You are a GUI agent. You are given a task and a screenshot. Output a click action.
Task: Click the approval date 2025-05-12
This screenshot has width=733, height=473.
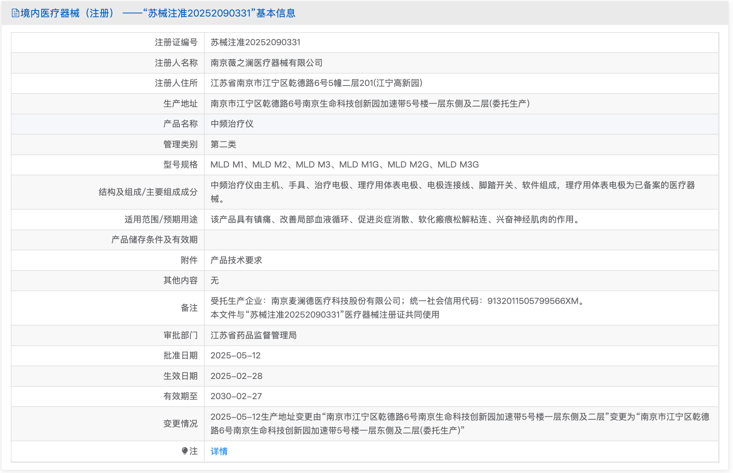coord(236,356)
